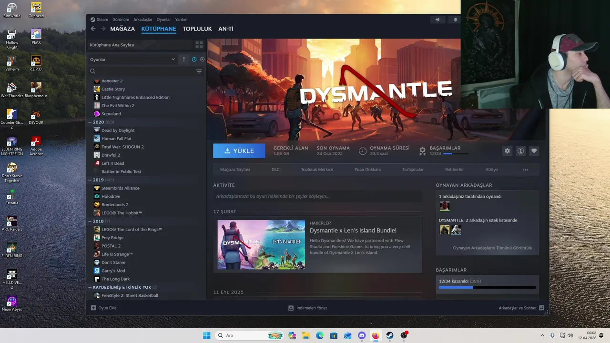Click the achievements gear icon next to Başarımlar

click(x=422, y=151)
